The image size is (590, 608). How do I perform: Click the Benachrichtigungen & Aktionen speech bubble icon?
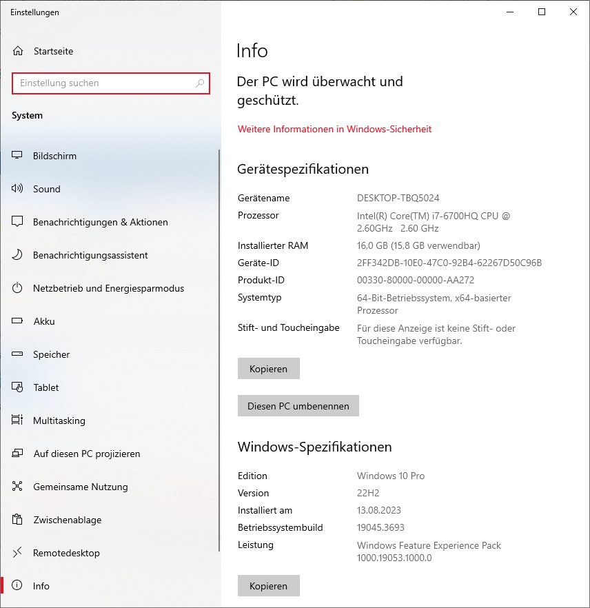[17, 222]
